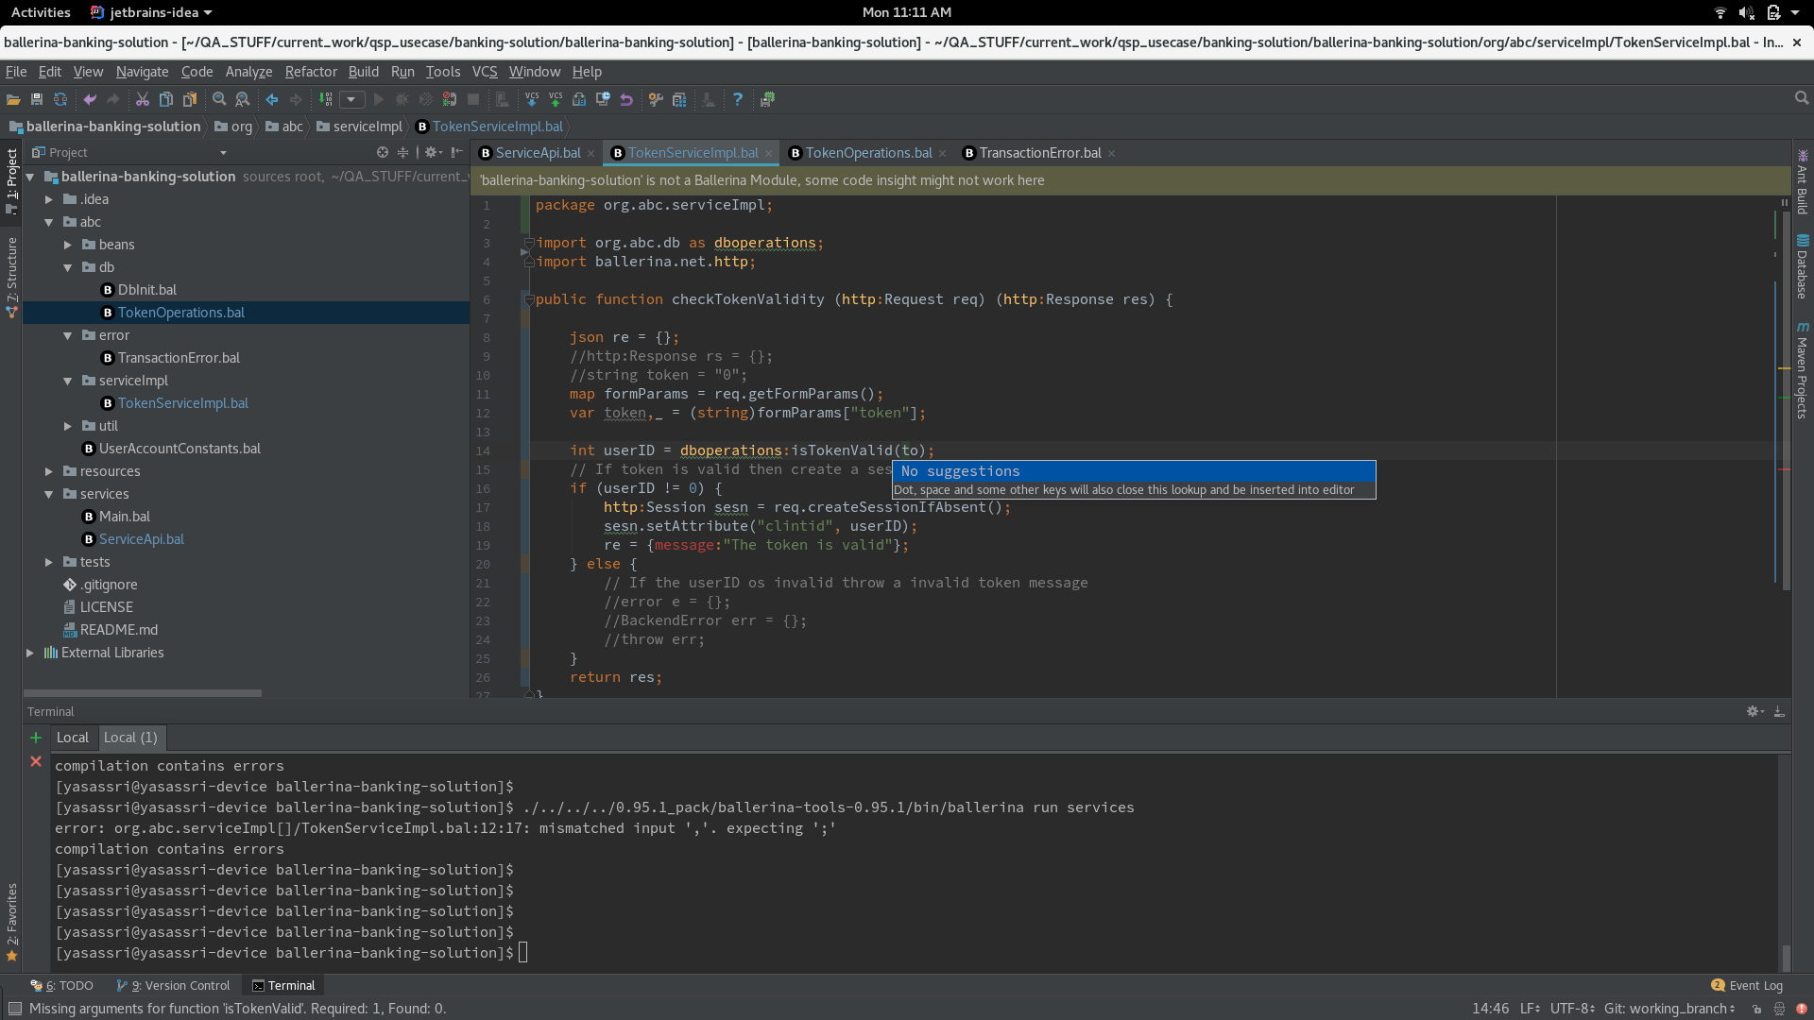This screenshot has width=1814, height=1020.
Task: Open Help with the question mark toolbar icon
Action: click(738, 99)
